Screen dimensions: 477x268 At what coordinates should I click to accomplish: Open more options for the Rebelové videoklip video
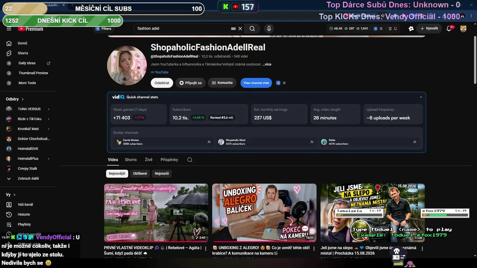click(x=206, y=248)
